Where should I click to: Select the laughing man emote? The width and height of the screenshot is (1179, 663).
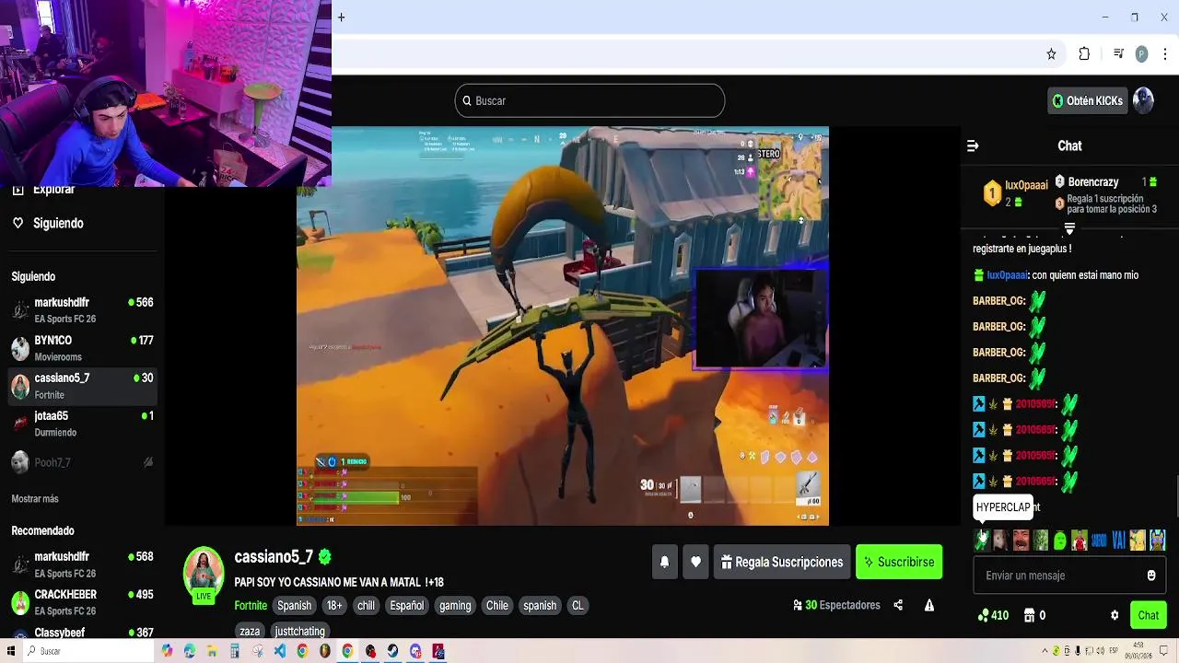point(1021,541)
